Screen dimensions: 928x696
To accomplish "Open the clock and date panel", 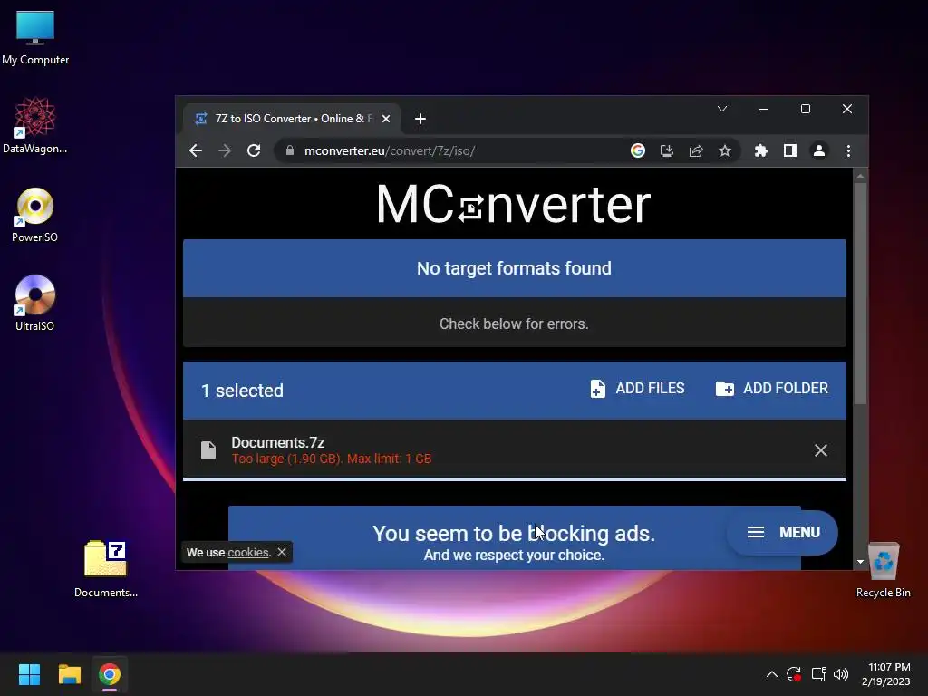I will click(x=886, y=674).
